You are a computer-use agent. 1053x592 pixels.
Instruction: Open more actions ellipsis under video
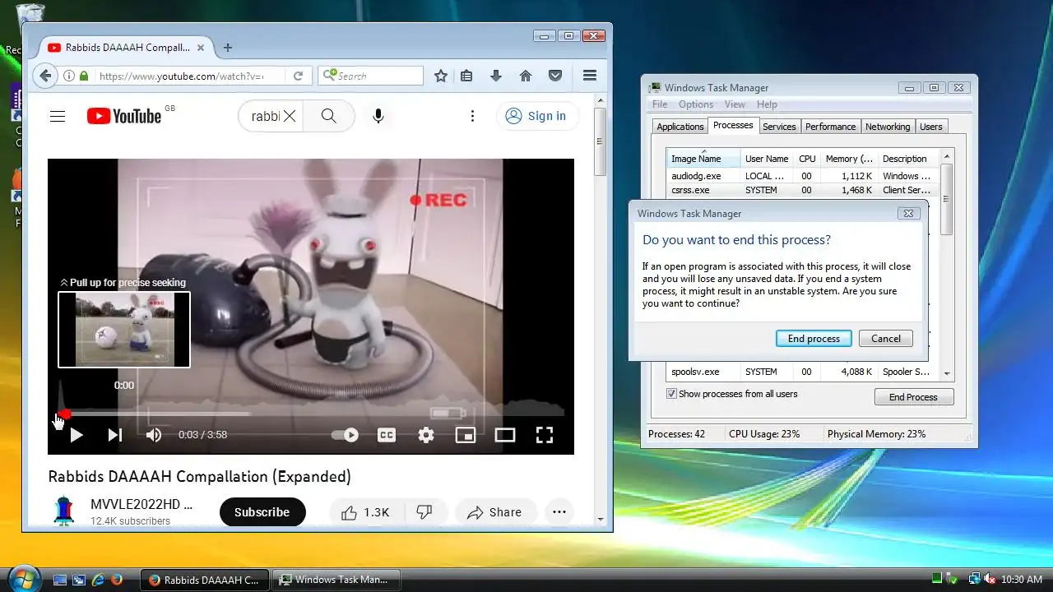(559, 512)
